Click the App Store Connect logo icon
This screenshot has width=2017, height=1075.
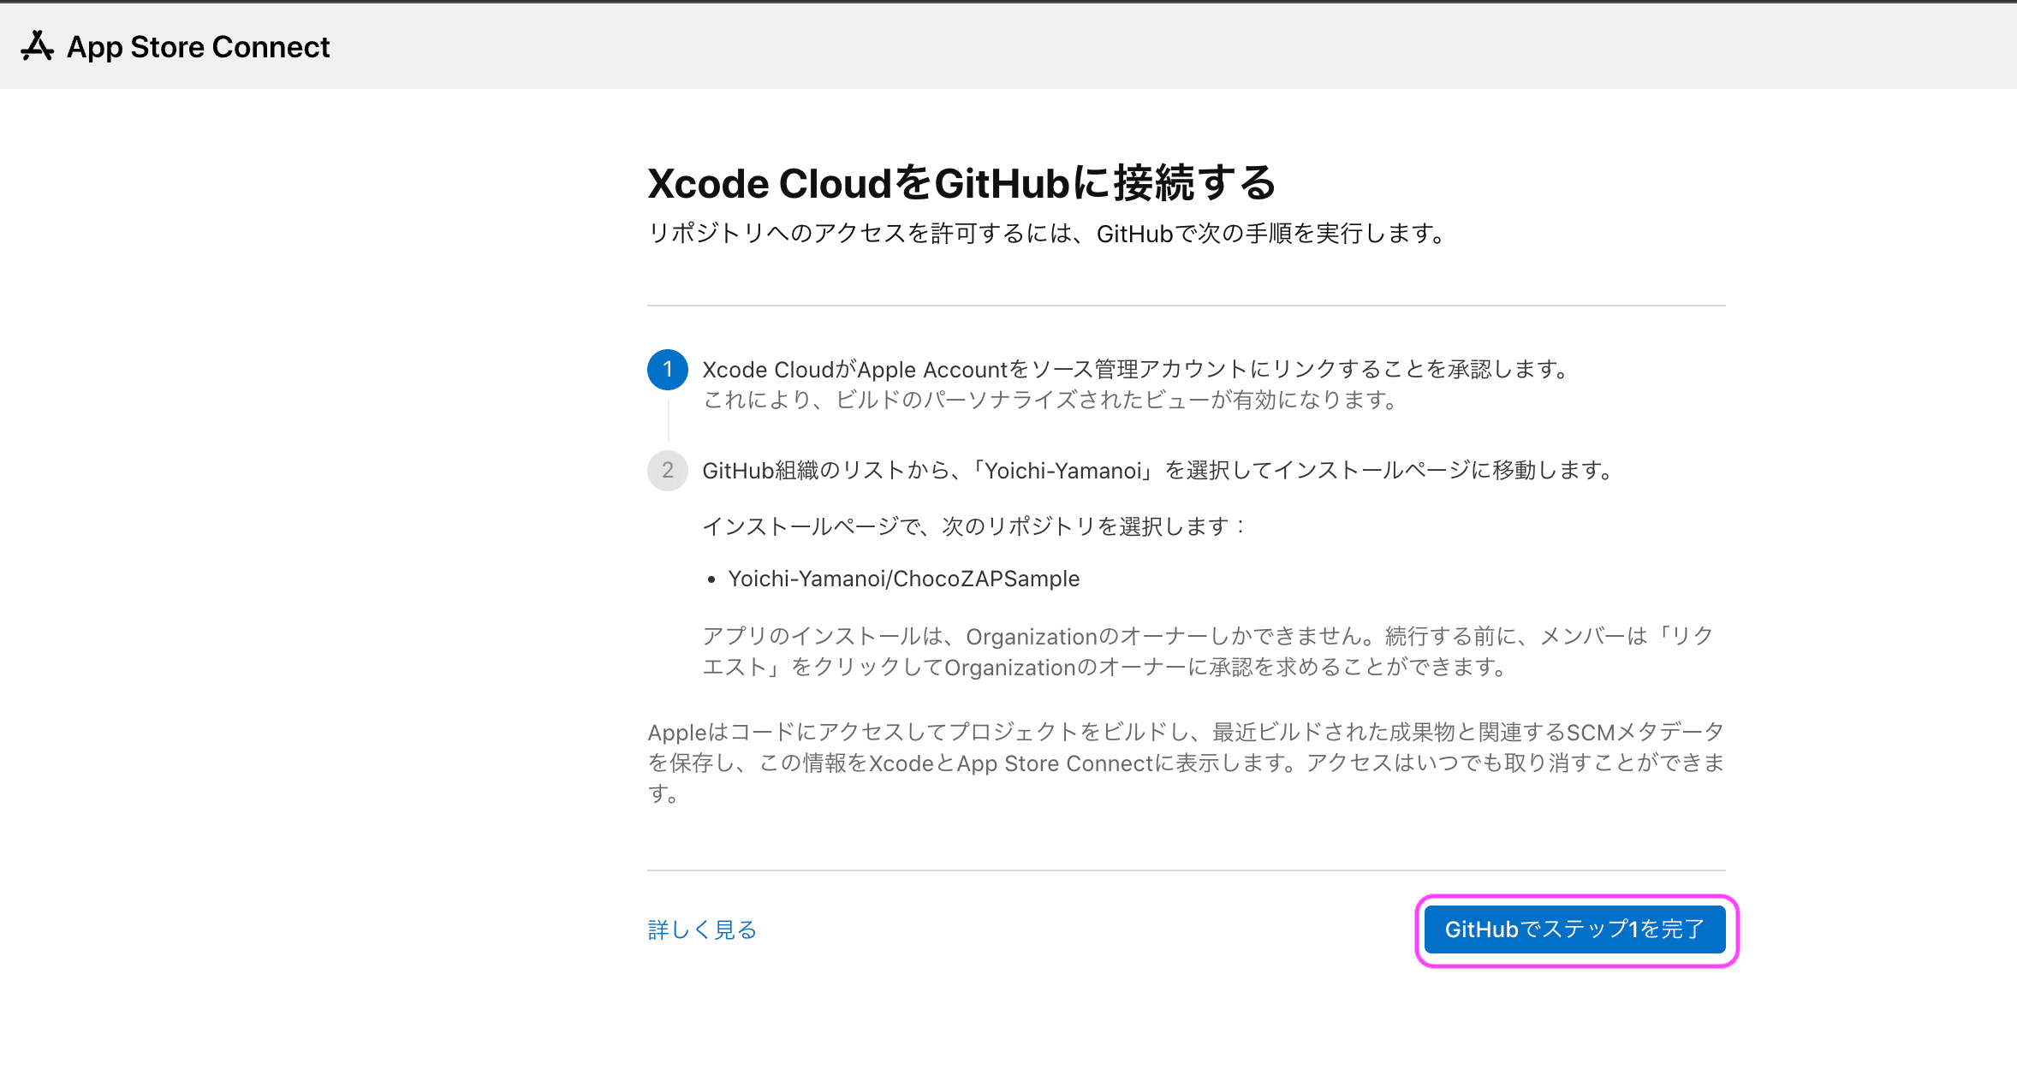[37, 46]
